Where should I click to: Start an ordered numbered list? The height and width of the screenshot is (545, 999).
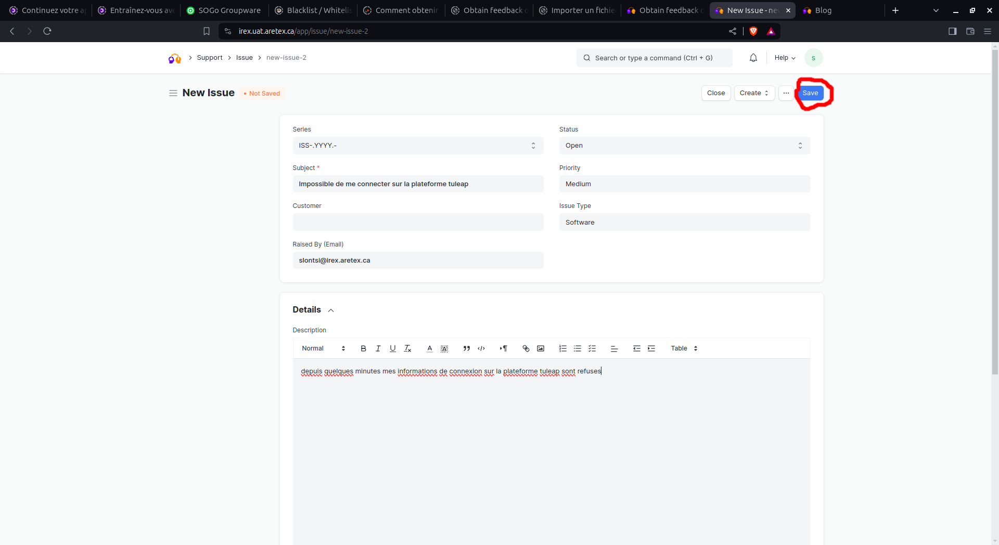(x=563, y=348)
